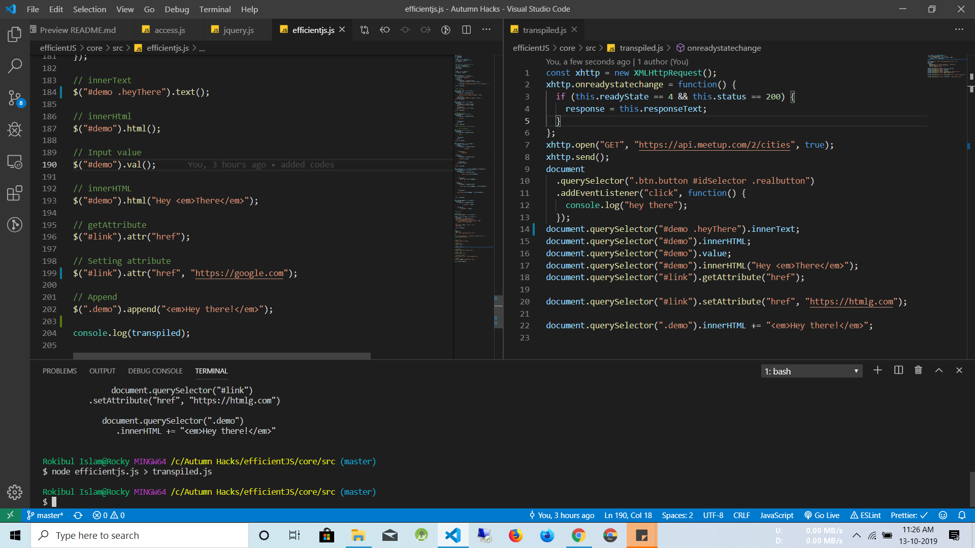Open the Explorer view in activity bar

tap(15, 35)
